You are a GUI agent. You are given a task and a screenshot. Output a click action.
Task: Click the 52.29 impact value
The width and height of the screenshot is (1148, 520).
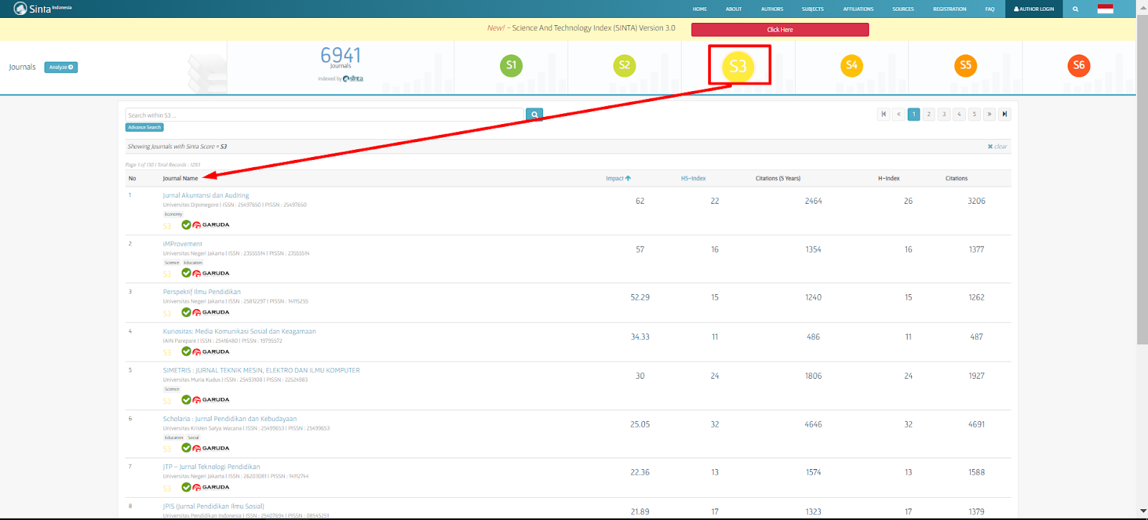click(640, 297)
